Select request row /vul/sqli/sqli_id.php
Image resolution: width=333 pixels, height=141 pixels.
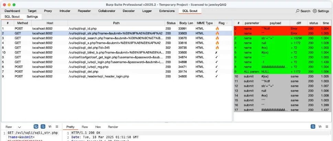point(116,28)
